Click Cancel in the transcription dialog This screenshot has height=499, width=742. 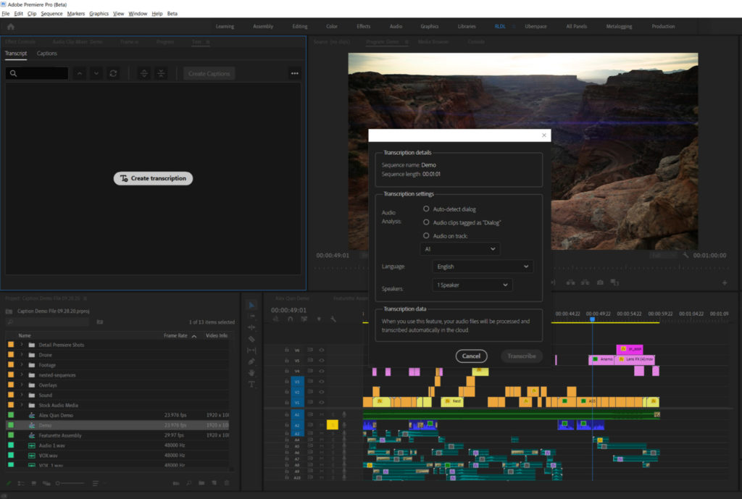tap(471, 356)
